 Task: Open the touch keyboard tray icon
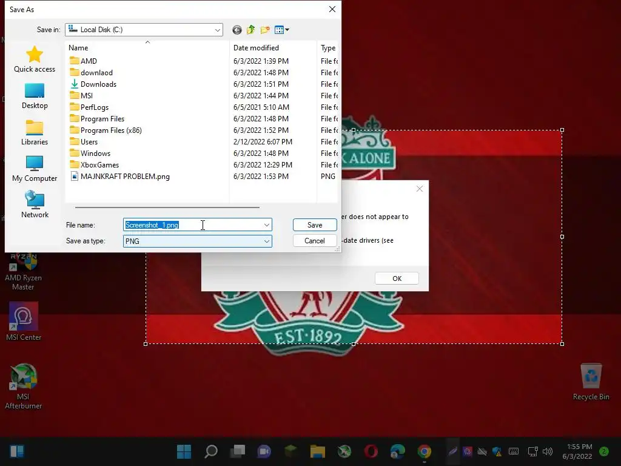[x=514, y=451]
